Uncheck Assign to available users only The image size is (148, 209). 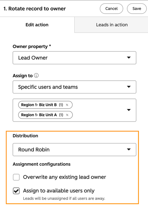click(x=16, y=191)
